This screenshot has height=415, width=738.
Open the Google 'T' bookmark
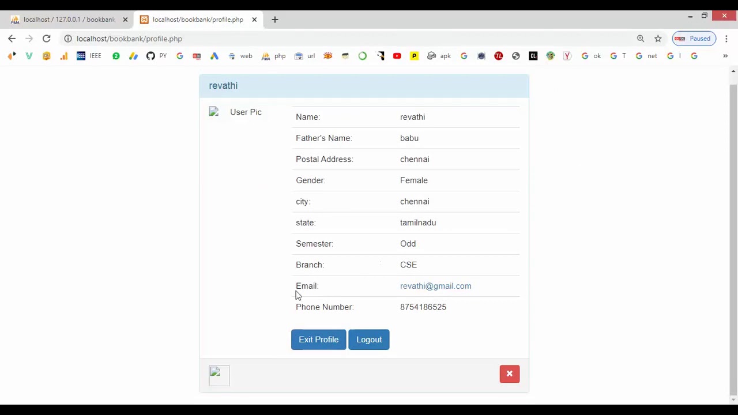click(x=618, y=56)
